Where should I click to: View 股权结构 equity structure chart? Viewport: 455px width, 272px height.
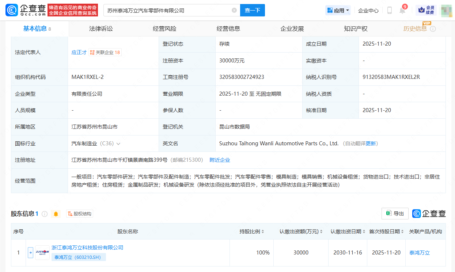(x=79, y=213)
